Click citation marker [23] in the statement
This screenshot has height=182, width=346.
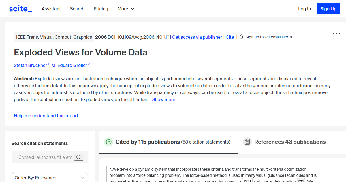click(247, 181)
